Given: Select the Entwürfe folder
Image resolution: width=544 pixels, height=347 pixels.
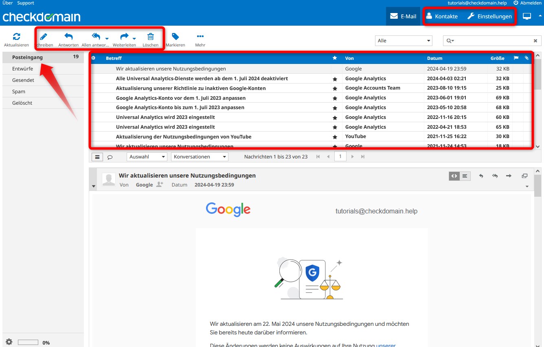Looking at the screenshot, I should pos(43,69).
